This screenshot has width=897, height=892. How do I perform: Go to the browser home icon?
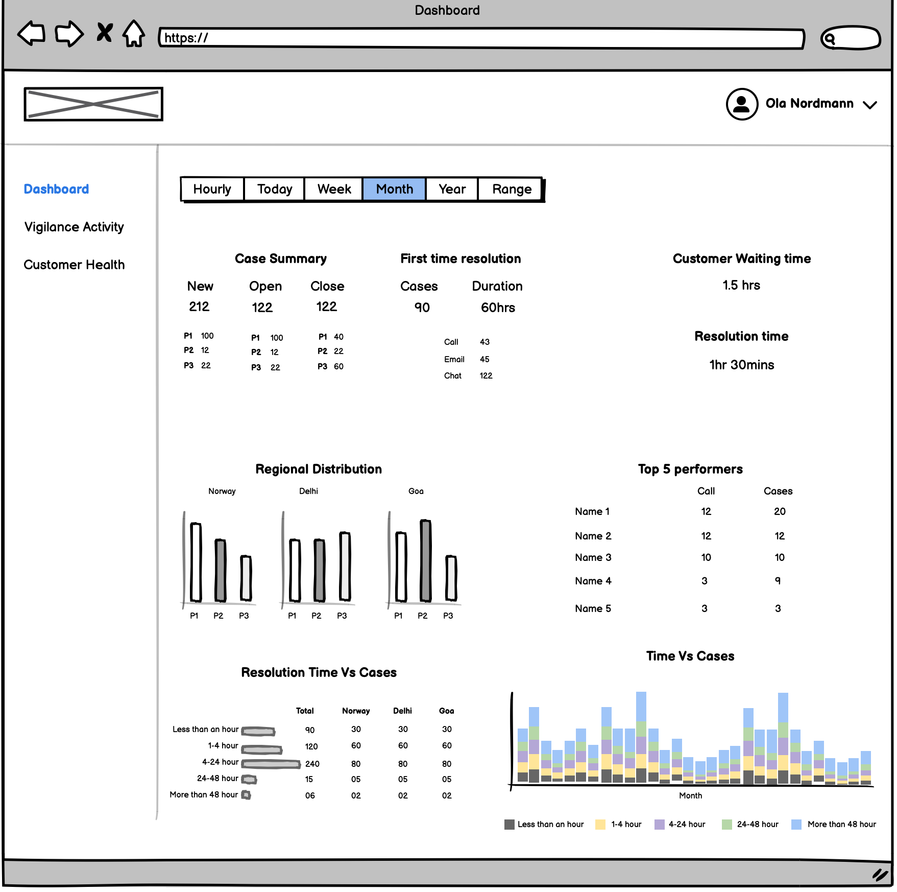pyautogui.click(x=134, y=34)
